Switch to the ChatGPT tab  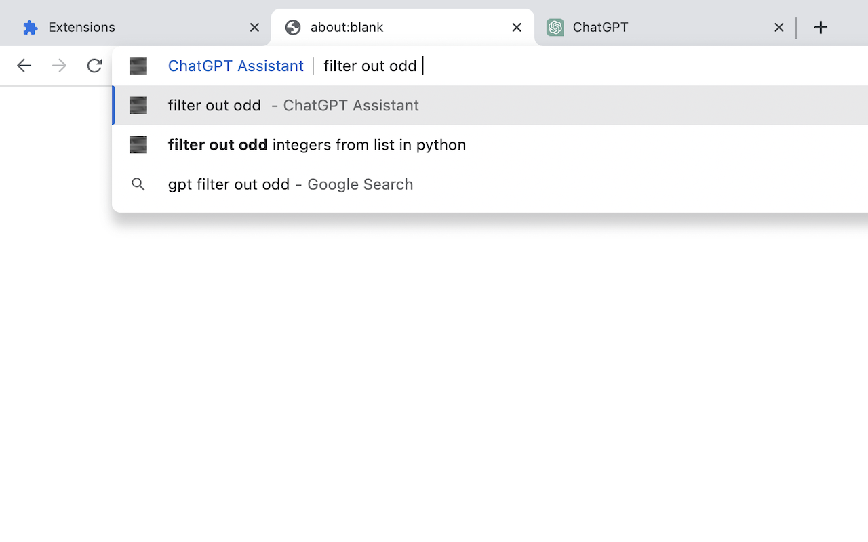tap(651, 28)
